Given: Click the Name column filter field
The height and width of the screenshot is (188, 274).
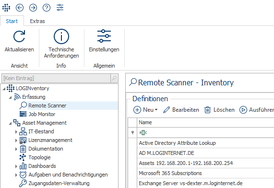Looking at the screenshot, I should 205,133.
